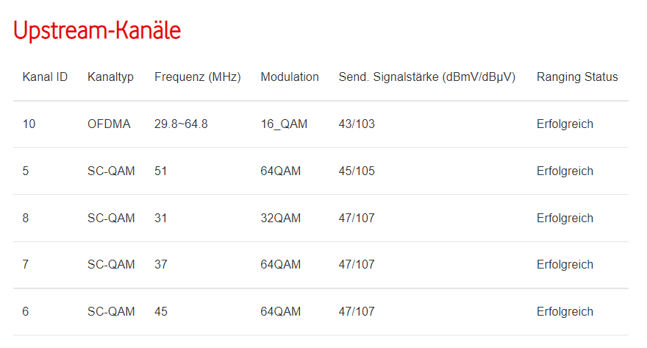Select the Modulation column header
647x348 pixels.
(290, 77)
